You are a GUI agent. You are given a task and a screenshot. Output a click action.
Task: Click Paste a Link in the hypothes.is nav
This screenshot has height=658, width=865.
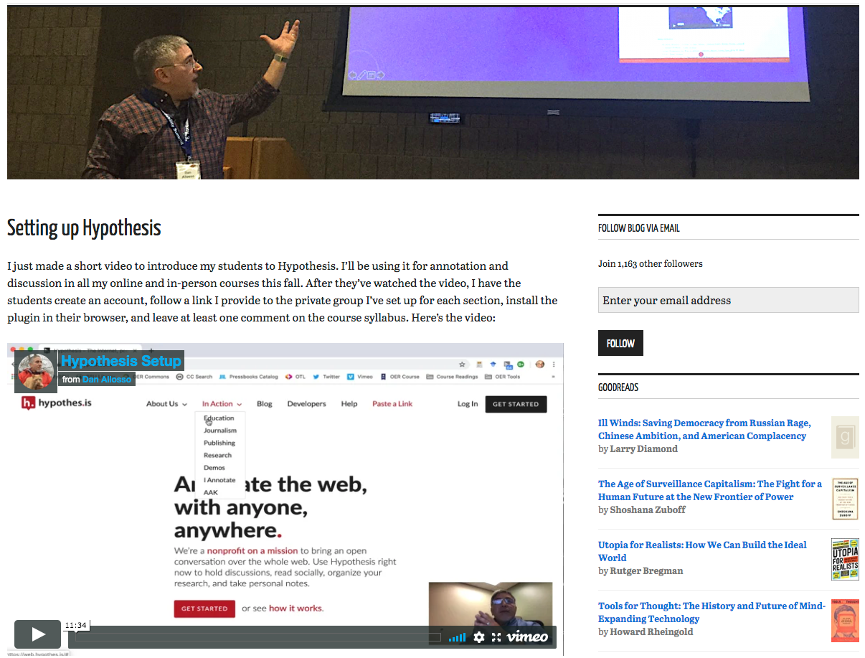point(392,404)
